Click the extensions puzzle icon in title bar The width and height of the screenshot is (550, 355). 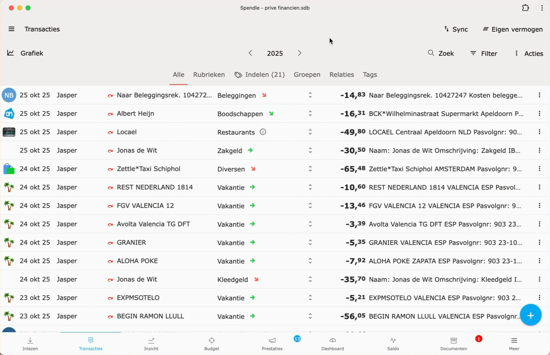point(525,8)
